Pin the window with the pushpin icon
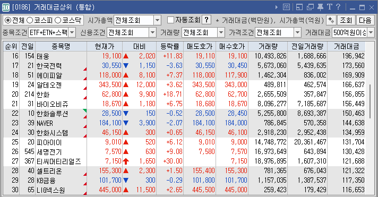The width and height of the screenshot is (378, 197). (x=320, y=7)
